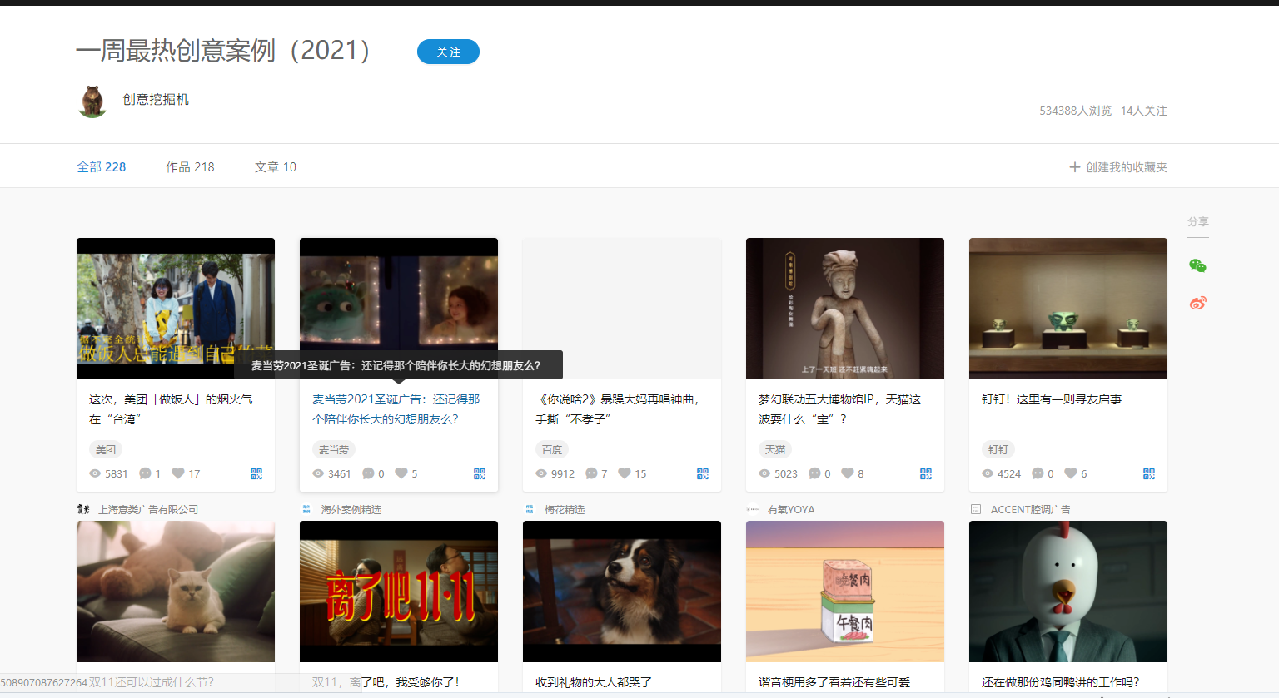Click the 百度 brand tag
The height and width of the screenshot is (698, 1279).
pos(552,449)
